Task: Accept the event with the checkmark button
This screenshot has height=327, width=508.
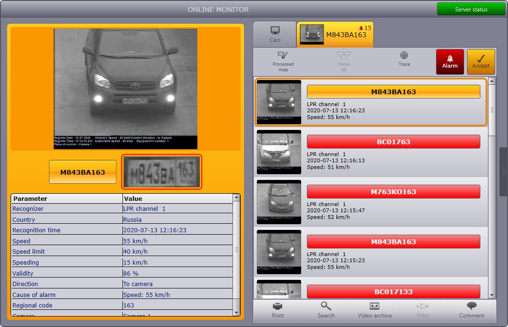Action: pyautogui.click(x=481, y=62)
